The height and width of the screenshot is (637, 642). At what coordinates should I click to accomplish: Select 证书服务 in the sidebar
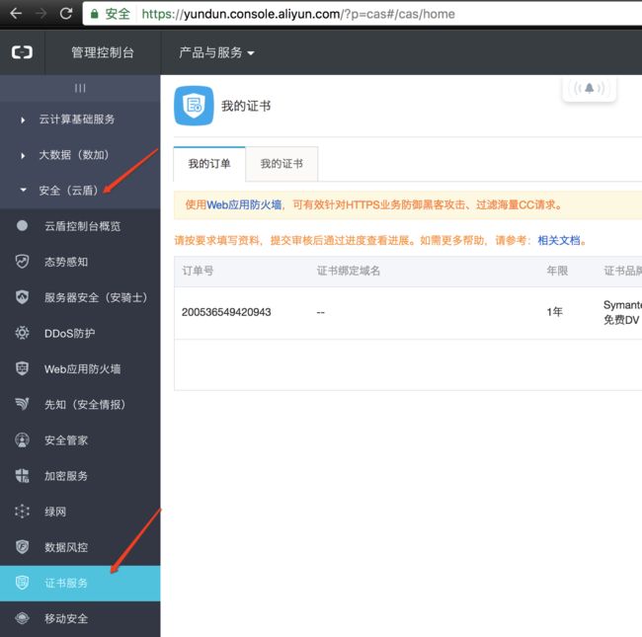pyautogui.click(x=80, y=583)
